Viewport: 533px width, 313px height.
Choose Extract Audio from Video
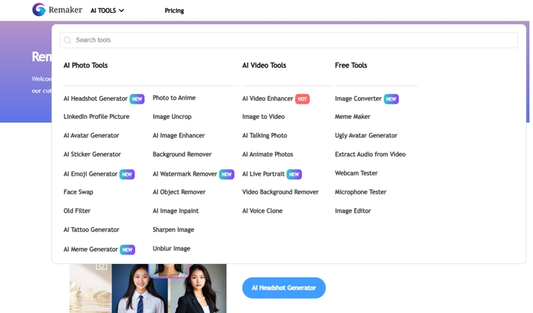pos(370,154)
